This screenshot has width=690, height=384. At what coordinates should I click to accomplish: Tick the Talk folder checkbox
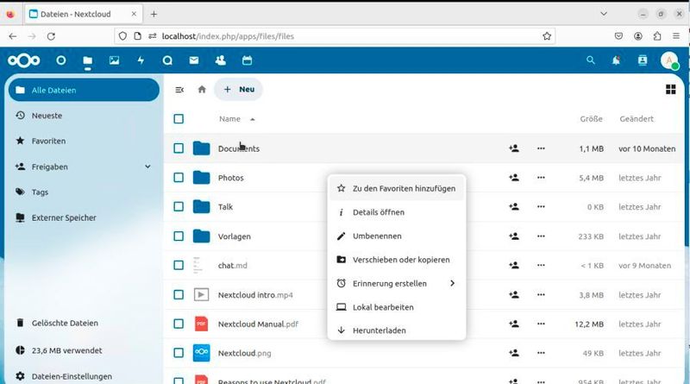pyautogui.click(x=179, y=206)
